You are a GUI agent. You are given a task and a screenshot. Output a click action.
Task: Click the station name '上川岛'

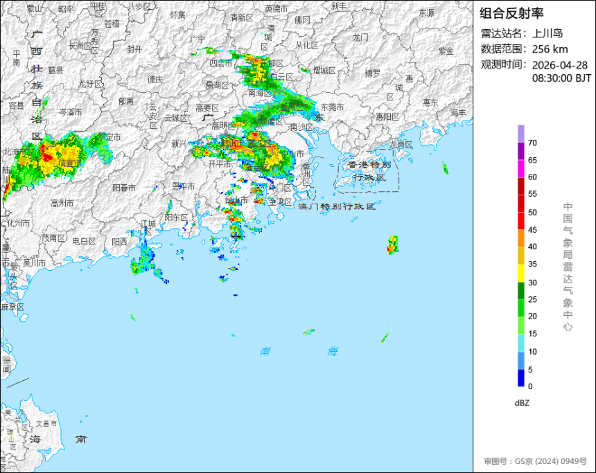tap(547, 33)
